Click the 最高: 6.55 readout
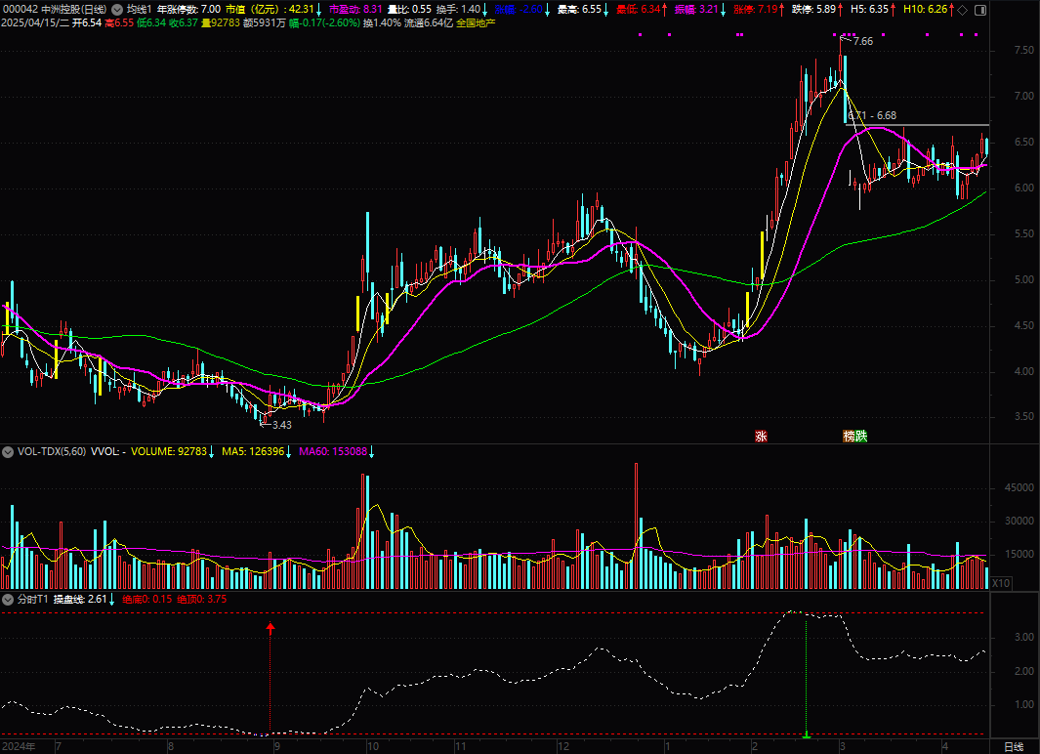 pos(580,10)
